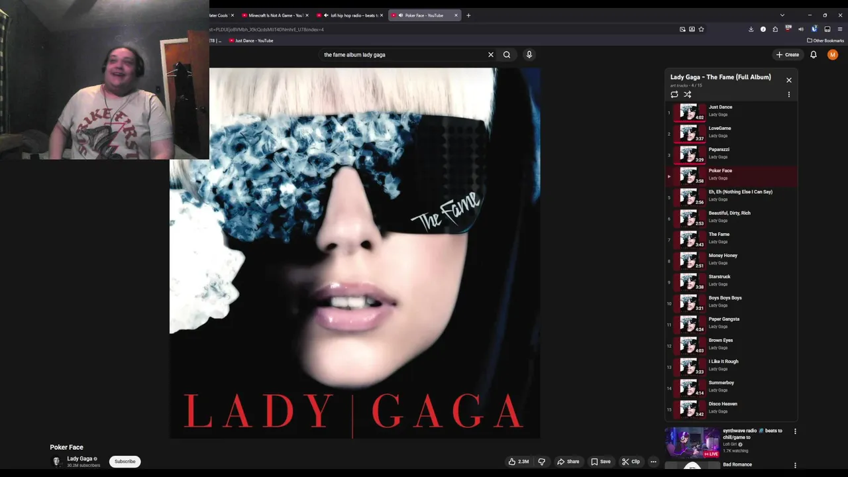The image size is (848, 477).
Task: Dislike the Poker Face video
Action: click(x=542, y=462)
